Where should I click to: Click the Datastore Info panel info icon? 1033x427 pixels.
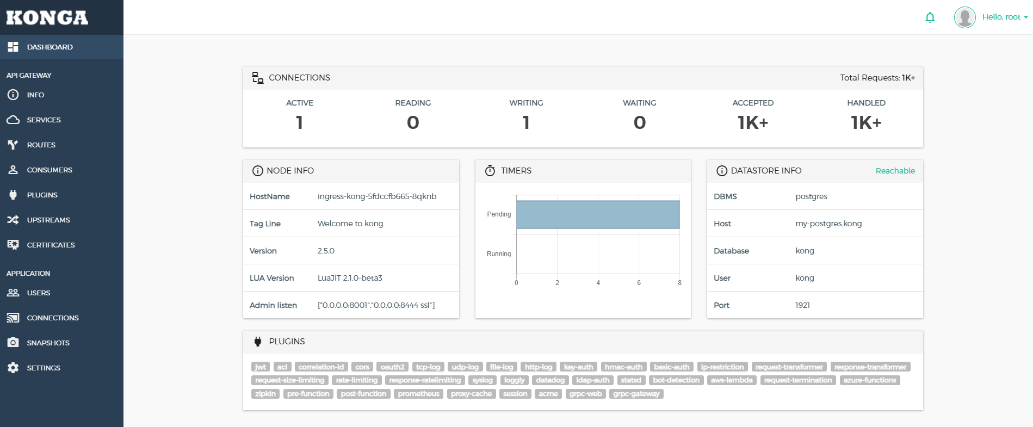(722, 171)
